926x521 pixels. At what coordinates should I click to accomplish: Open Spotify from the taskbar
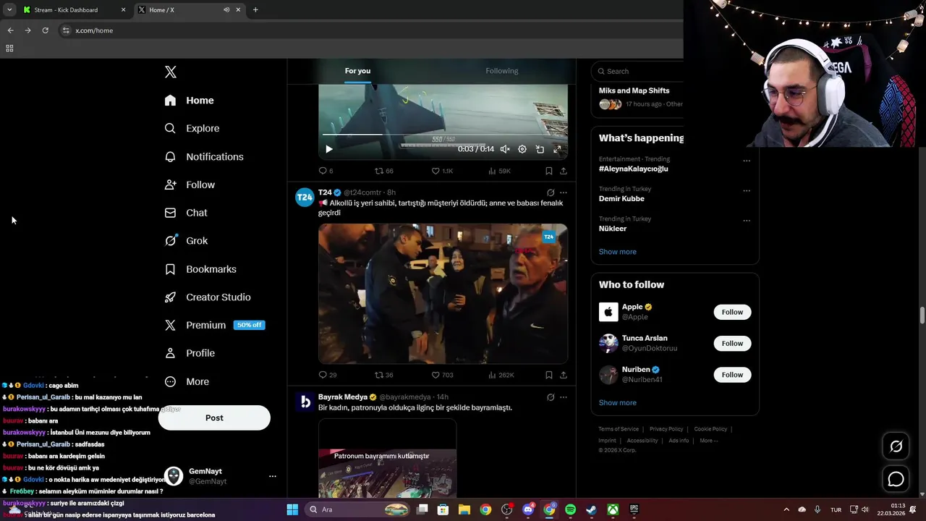[571, 509]
